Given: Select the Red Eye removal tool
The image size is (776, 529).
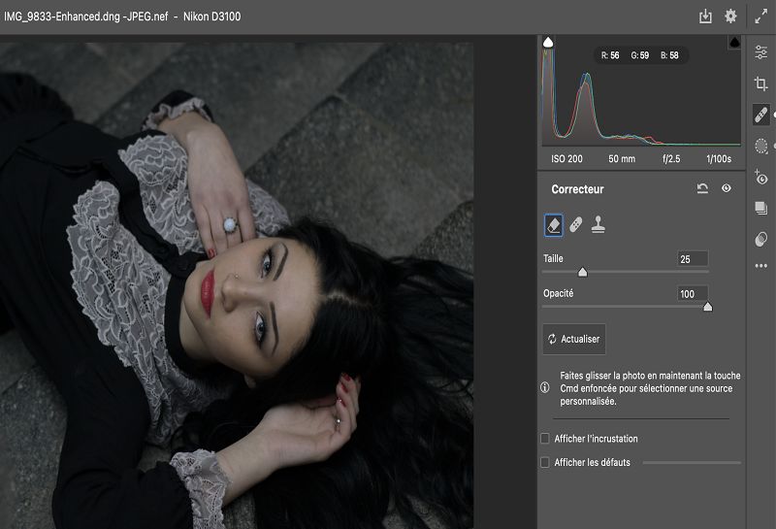Looking at the screenshot, I should tap(761, 177).
